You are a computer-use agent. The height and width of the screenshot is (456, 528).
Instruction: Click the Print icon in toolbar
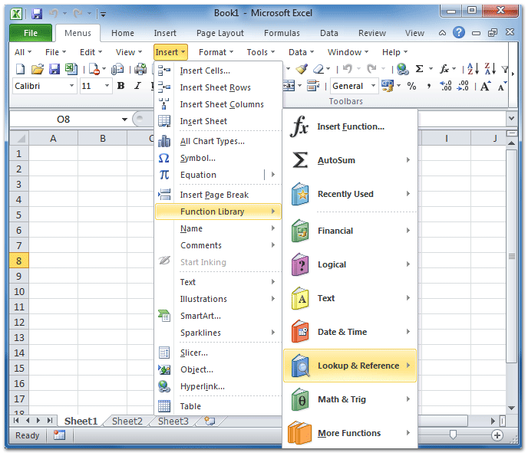coord(140,69)
